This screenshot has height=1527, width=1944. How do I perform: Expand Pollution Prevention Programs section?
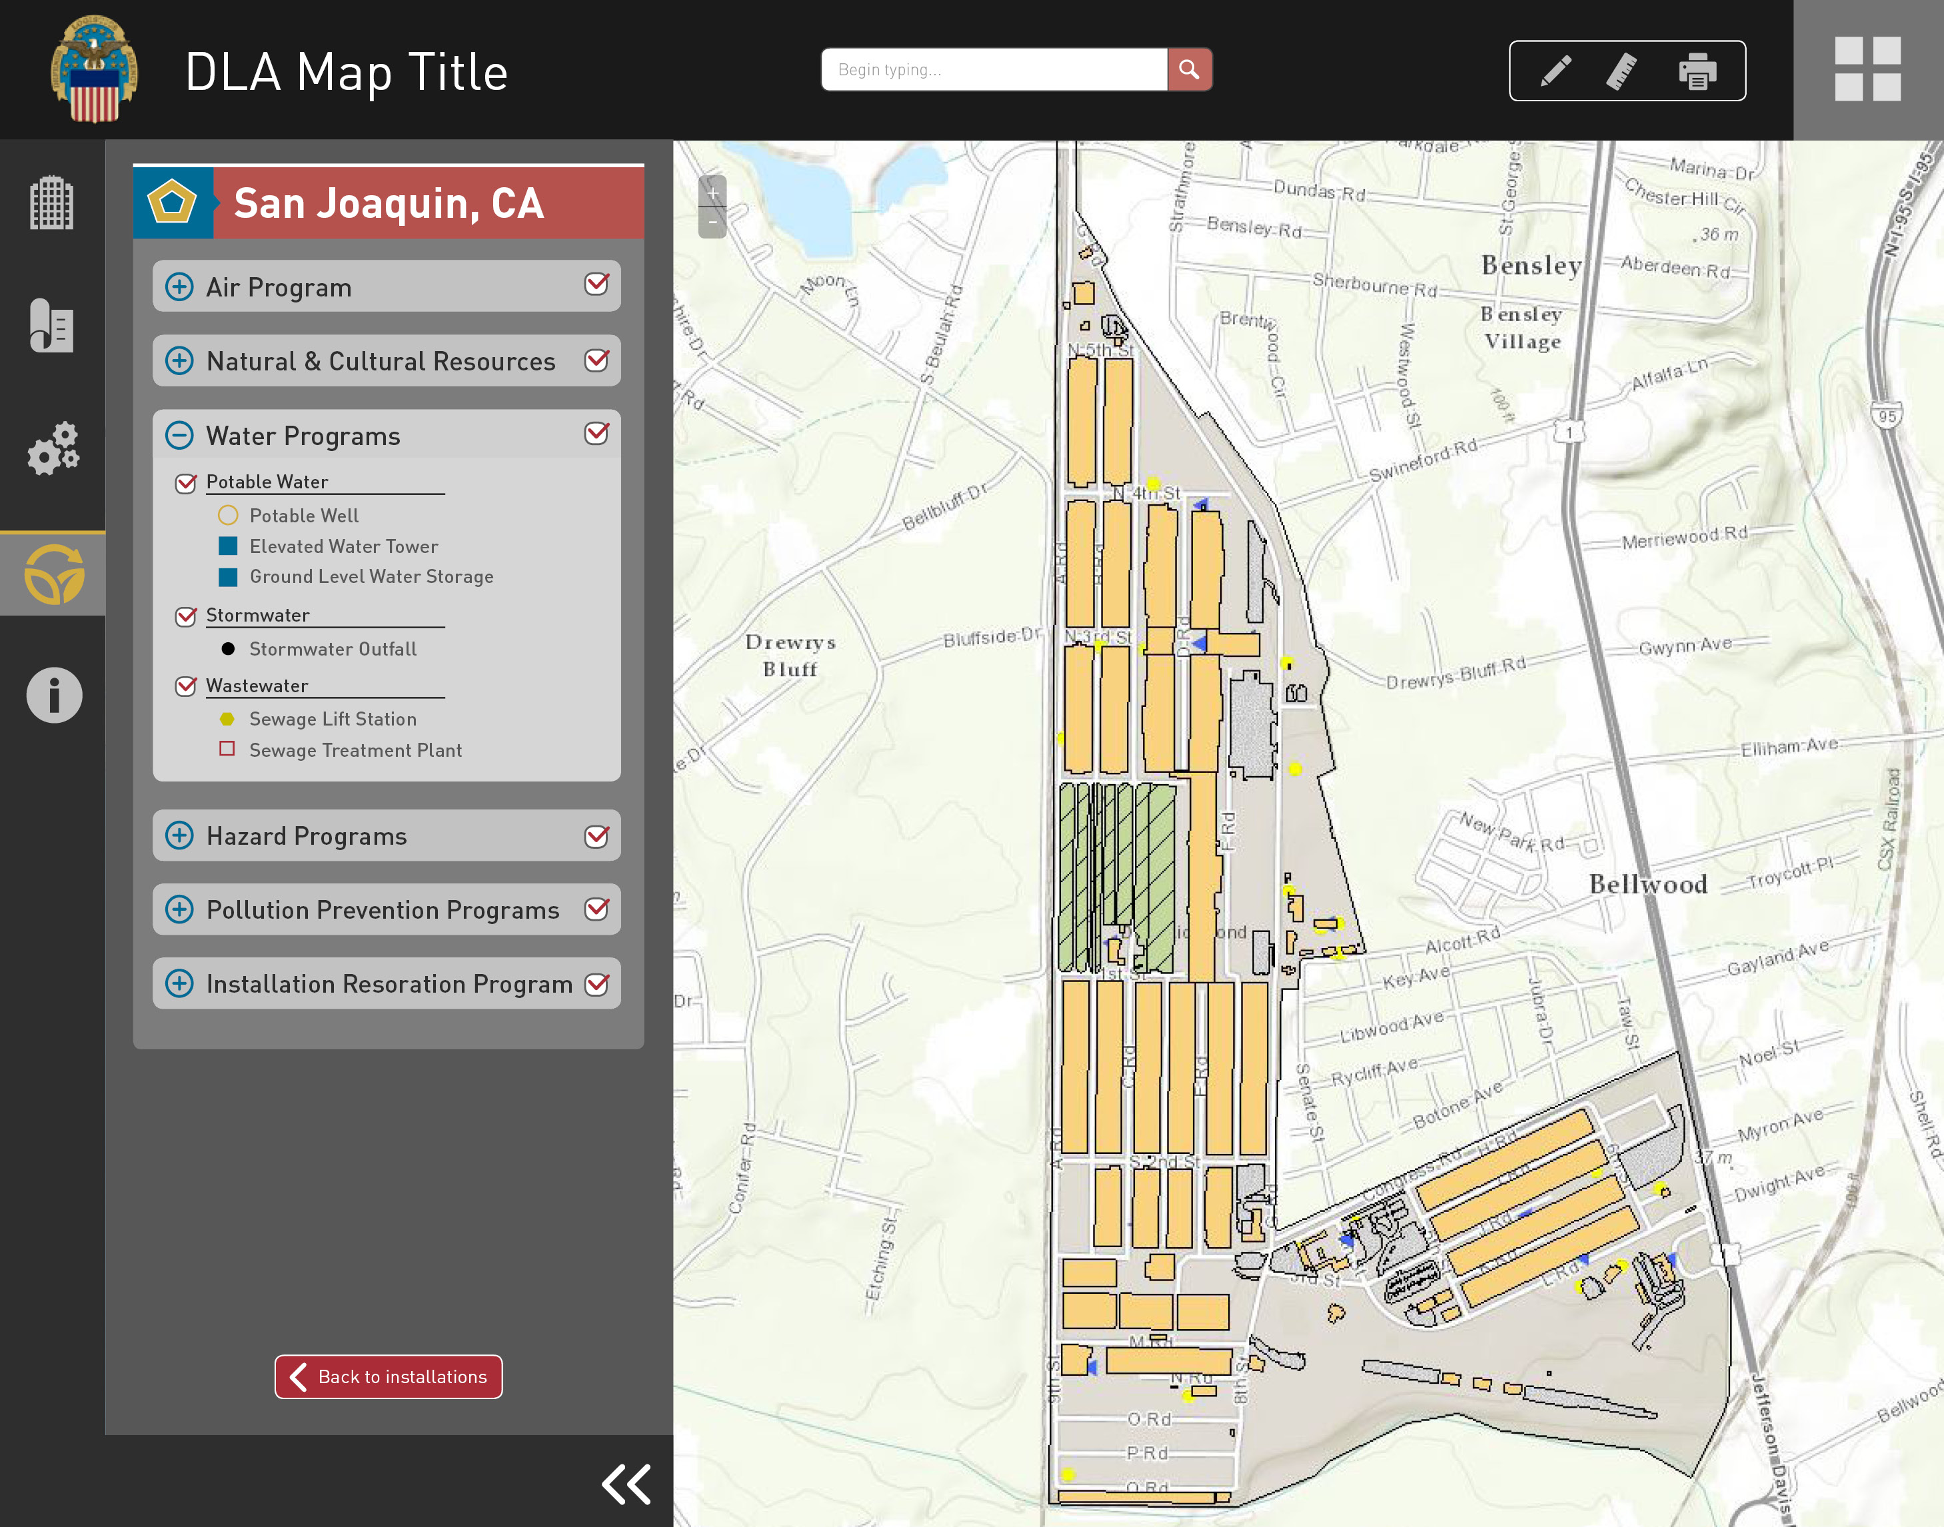coord(180,909)
